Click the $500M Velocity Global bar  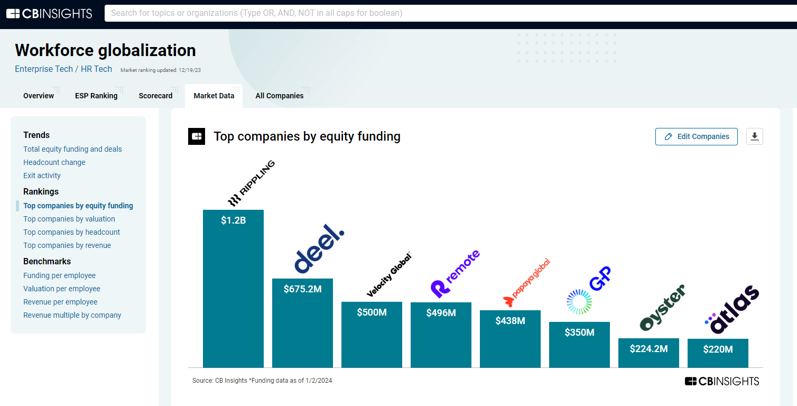coord(372,335)
